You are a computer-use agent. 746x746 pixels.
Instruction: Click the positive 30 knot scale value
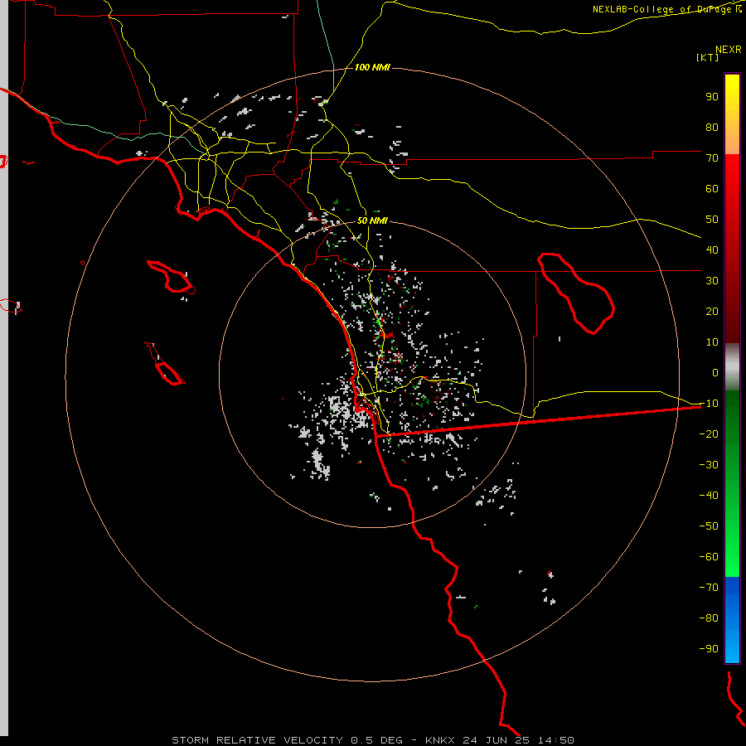click(x=712, y=280)
